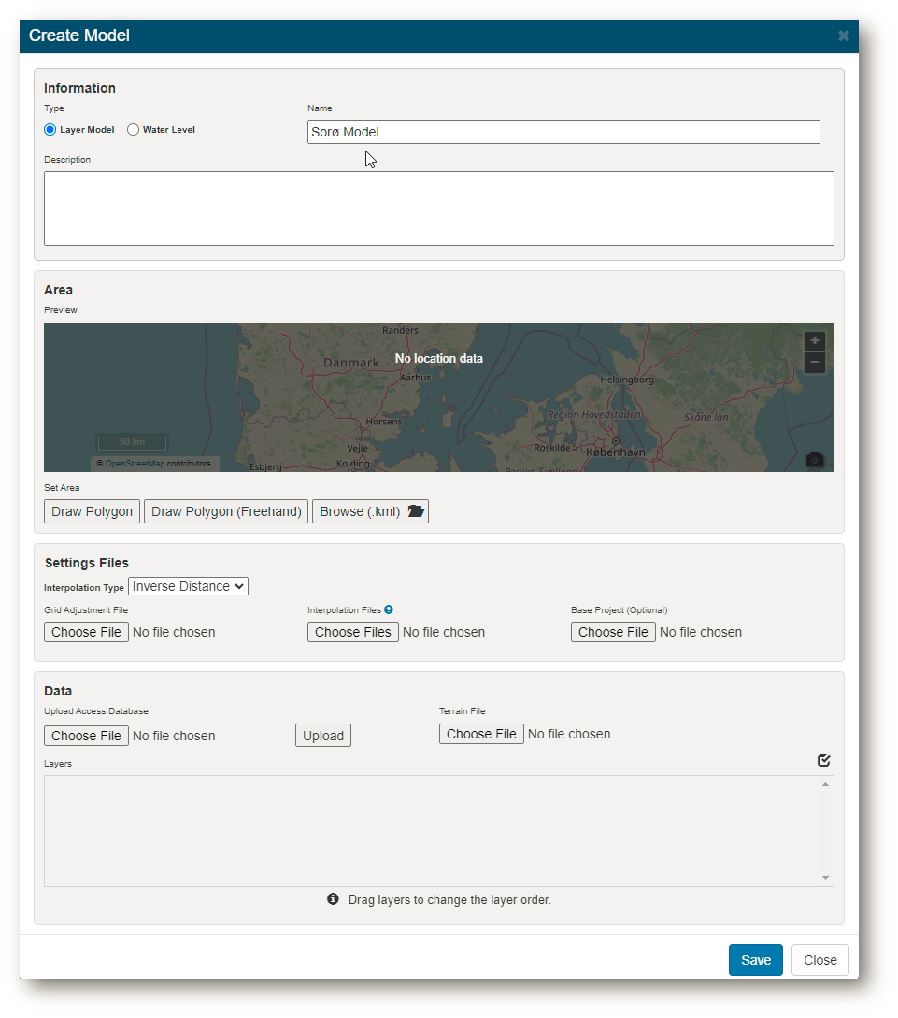Save the new model

tap(756, 959)
